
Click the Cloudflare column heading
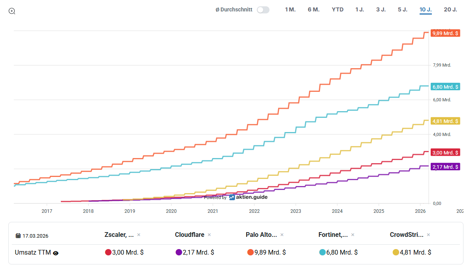[190, 235]
